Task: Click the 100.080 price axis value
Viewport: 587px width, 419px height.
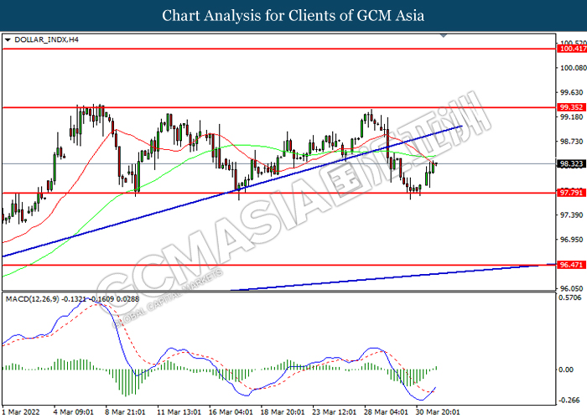Action: pos(573,68)
